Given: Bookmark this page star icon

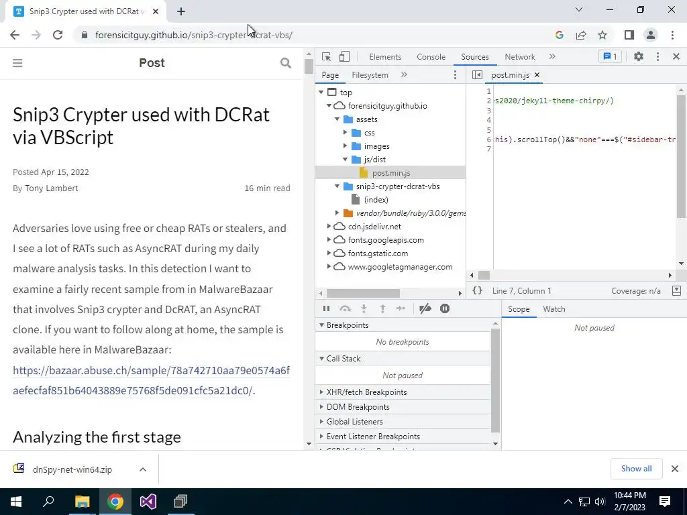Looking at the screenshot, I should tap(602, 35).
